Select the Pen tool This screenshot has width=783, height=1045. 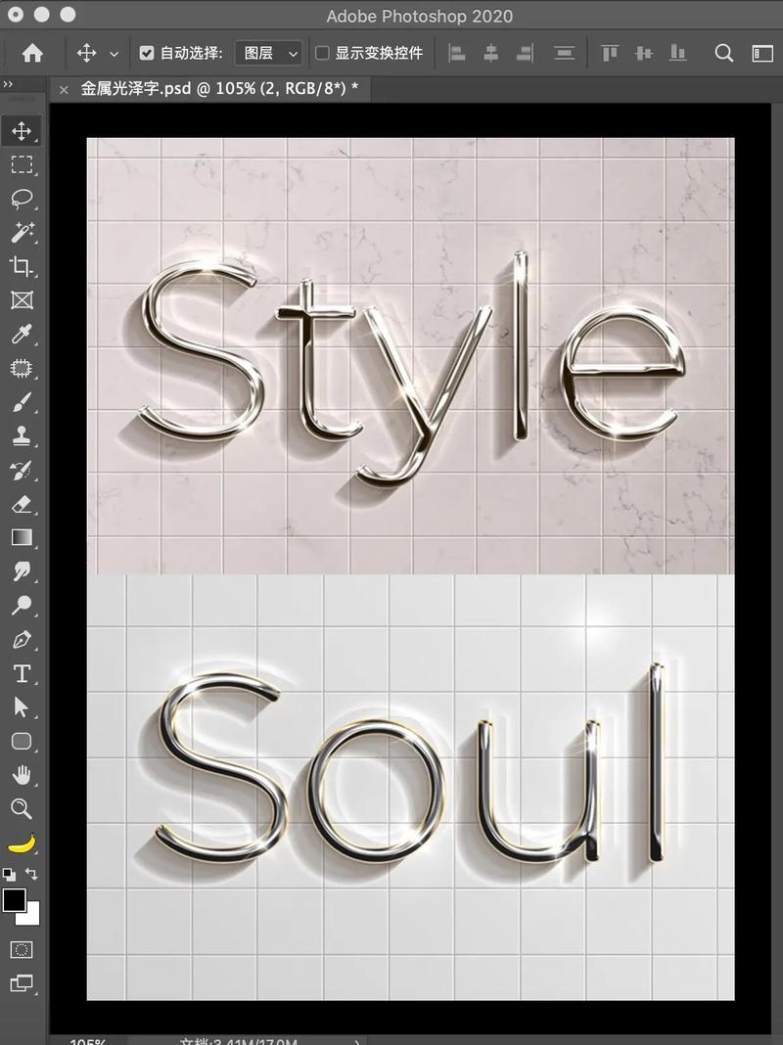[22, 639]
